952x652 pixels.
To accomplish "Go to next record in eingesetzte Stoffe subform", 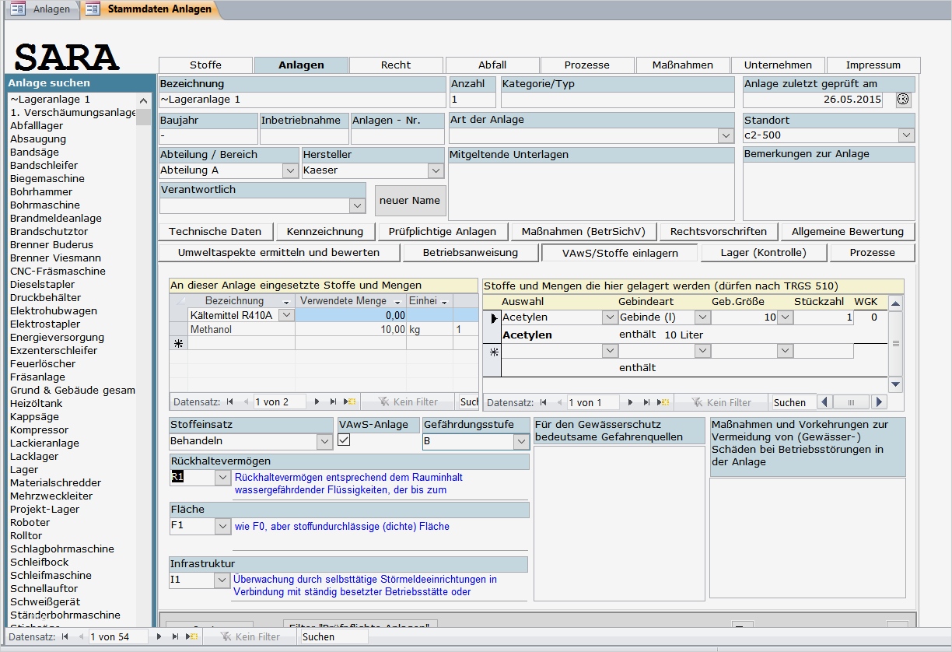I will [317, 402].
